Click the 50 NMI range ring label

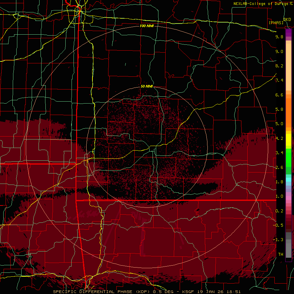[x=147, y=87]
